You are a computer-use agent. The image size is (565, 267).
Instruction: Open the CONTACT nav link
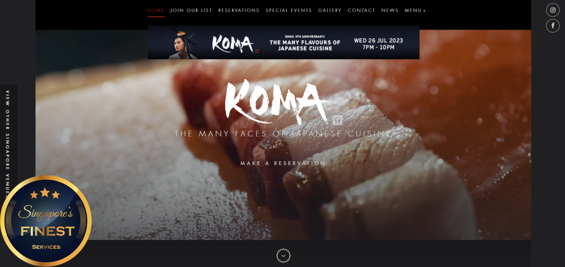(x=362, y=10)
